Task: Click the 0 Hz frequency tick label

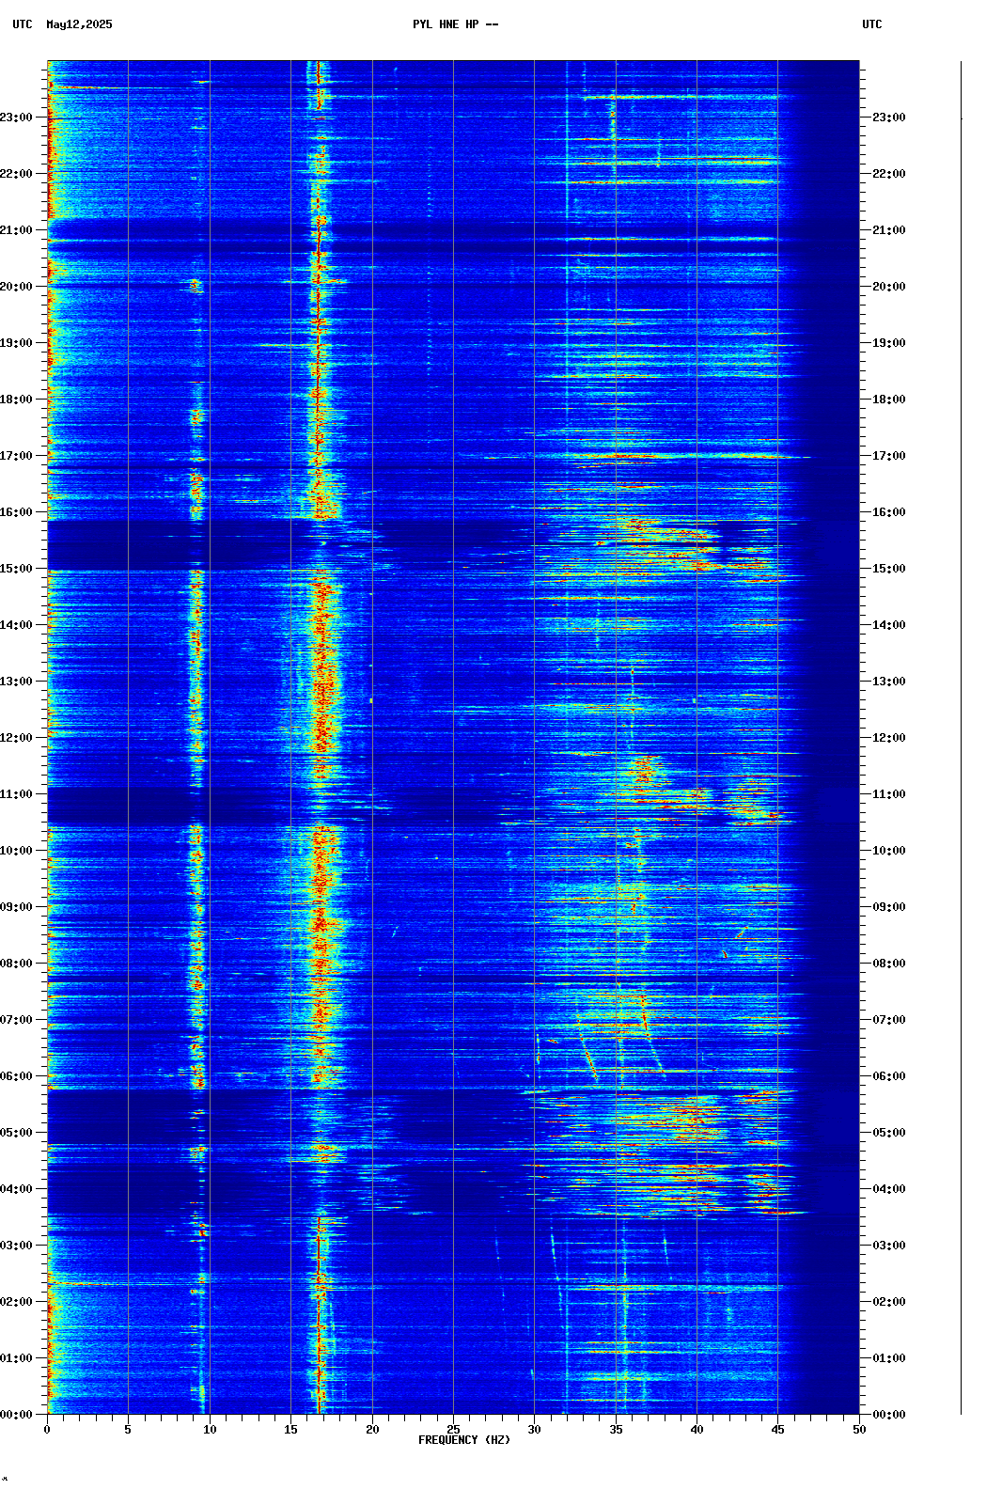Action: click(47, 1430)
